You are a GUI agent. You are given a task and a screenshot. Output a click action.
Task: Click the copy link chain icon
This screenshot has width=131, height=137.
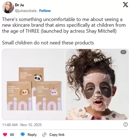pos(44,135)
